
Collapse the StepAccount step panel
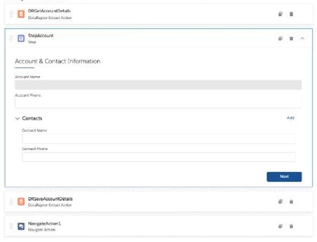tap(302, 39)
